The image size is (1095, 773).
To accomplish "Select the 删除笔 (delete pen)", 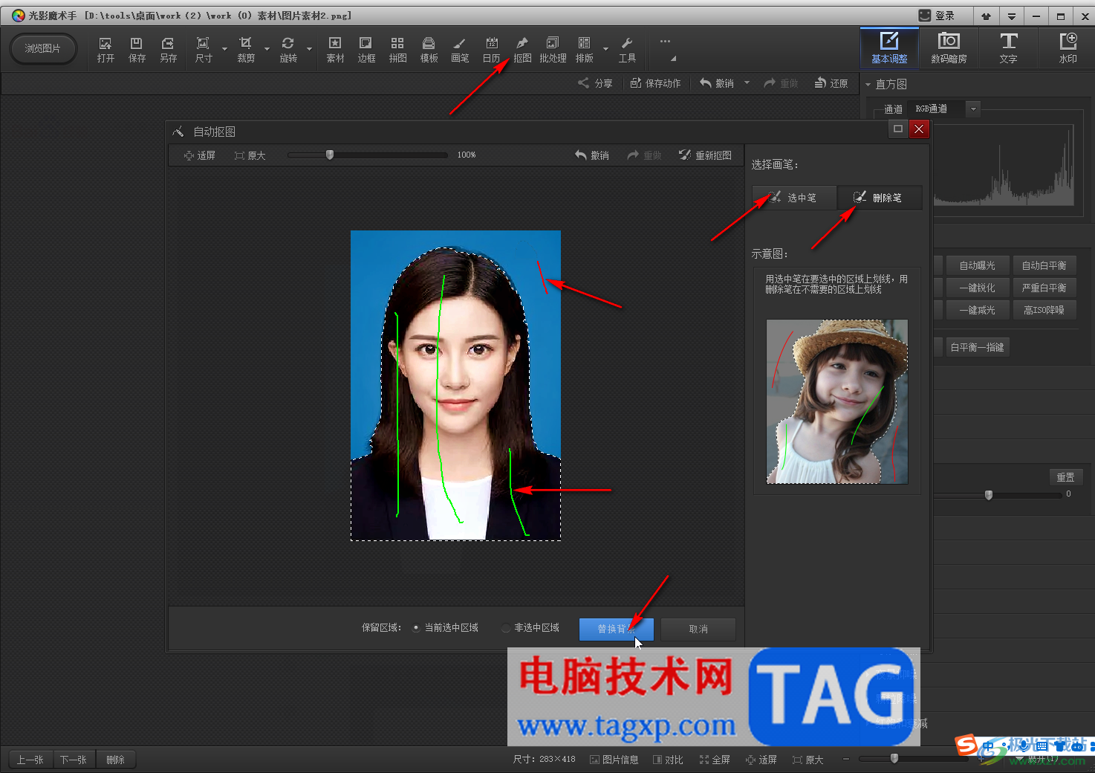I will click(880, 198).
